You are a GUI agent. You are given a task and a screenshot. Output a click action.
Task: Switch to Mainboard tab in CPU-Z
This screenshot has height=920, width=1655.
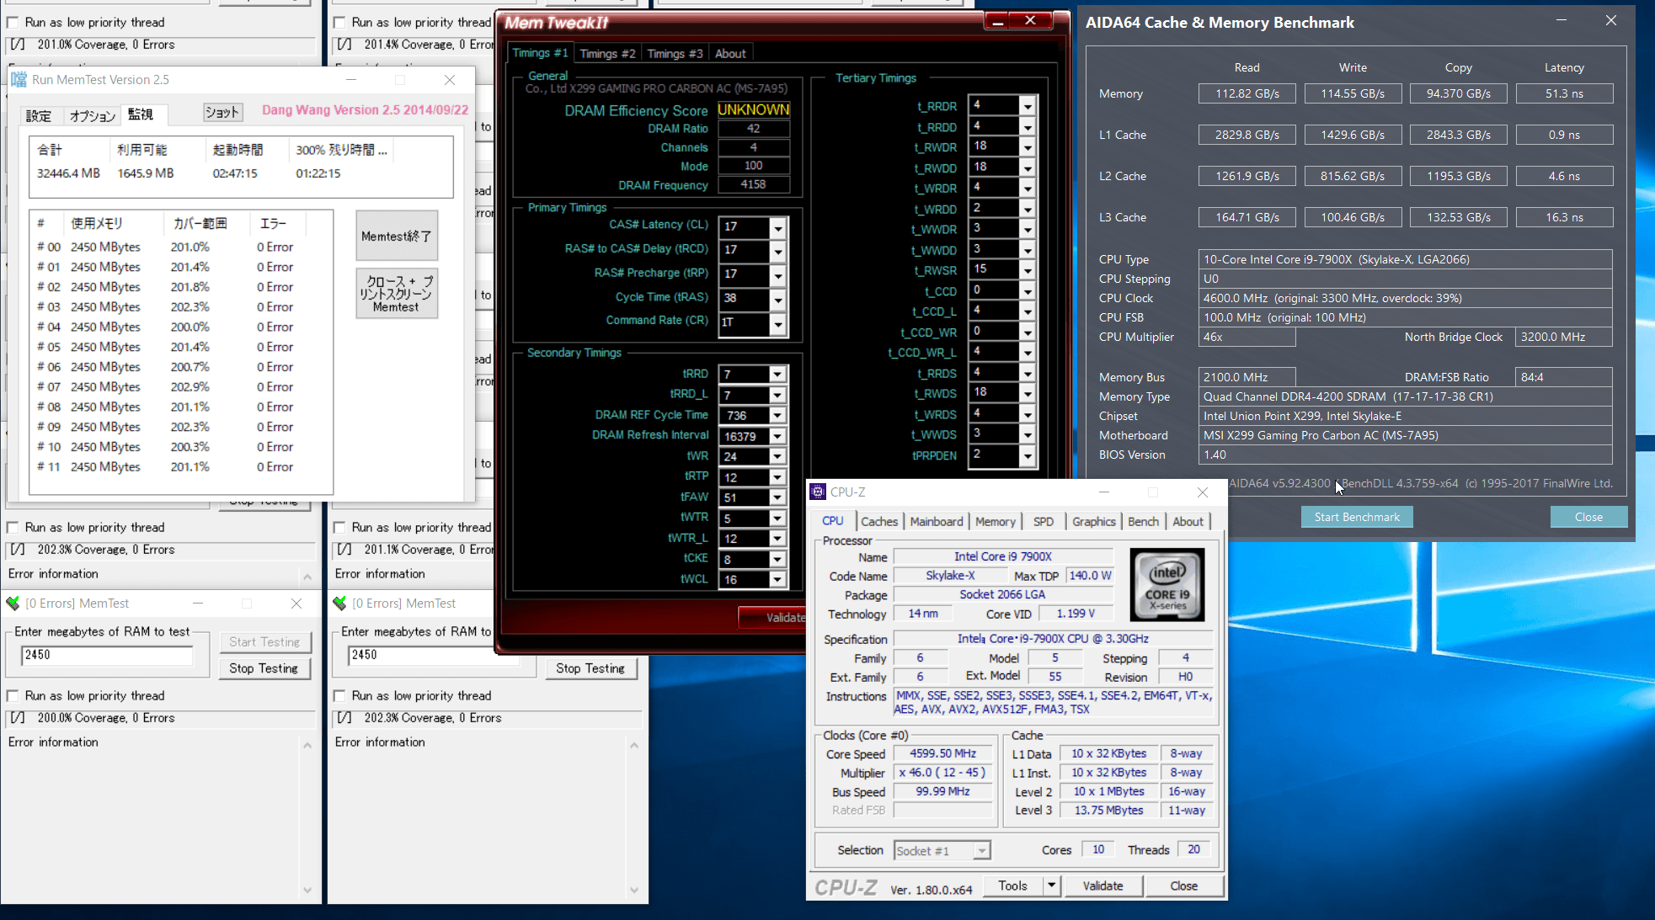tap(936, 521)
